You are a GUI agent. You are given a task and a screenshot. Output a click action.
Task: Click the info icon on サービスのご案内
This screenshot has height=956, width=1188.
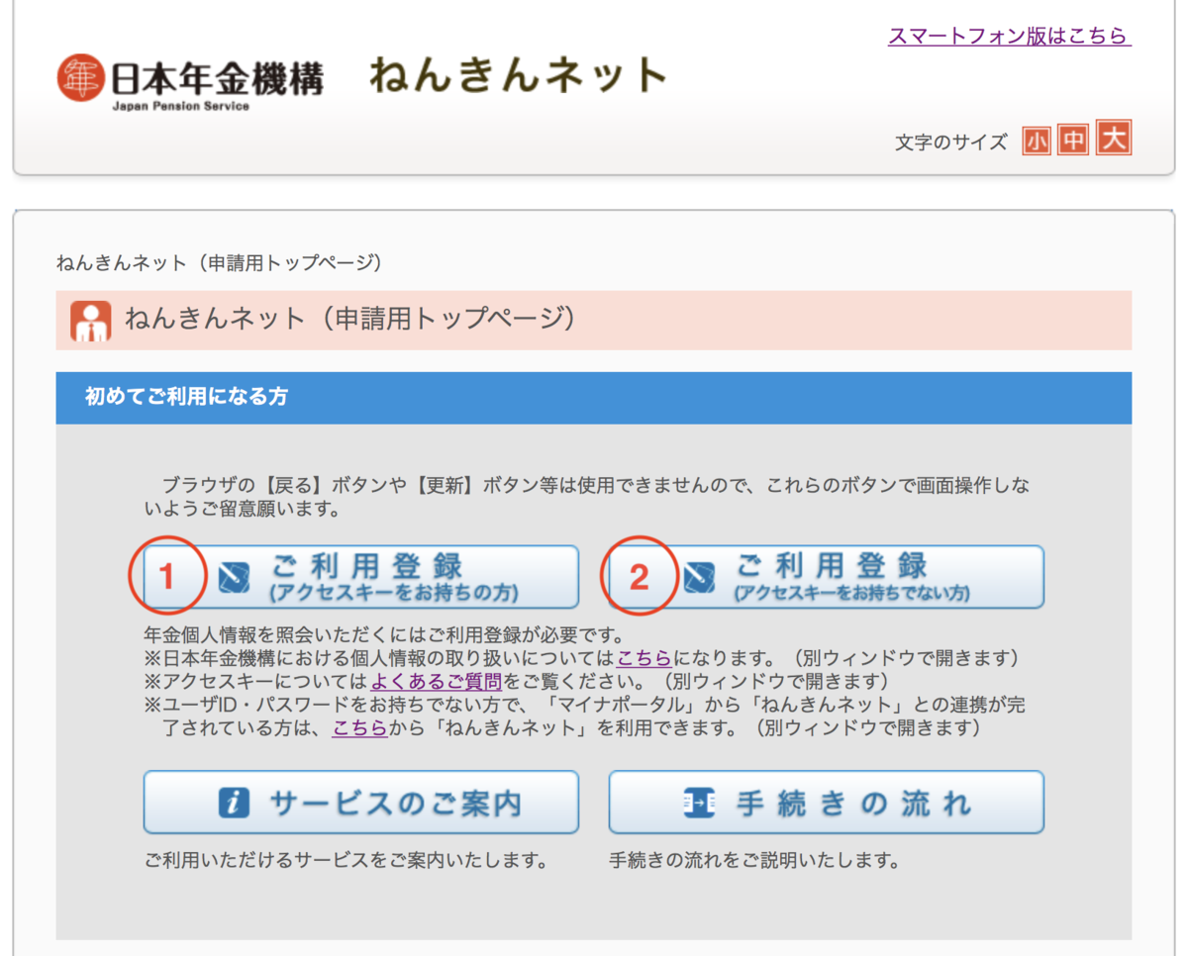point(234,804)
